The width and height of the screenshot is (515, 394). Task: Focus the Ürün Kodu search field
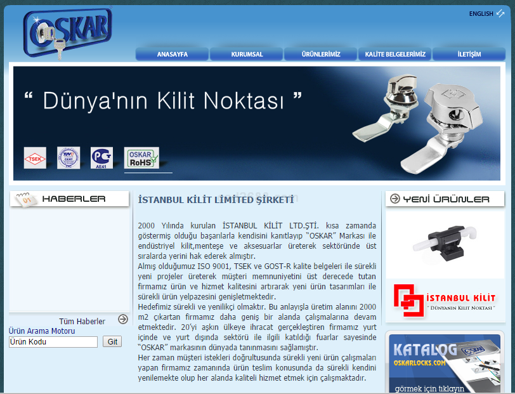[53, 342]
